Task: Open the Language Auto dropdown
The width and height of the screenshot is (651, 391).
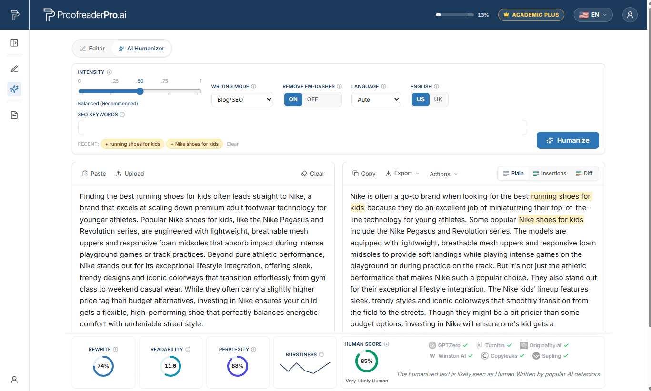Action: click(376, 99)
